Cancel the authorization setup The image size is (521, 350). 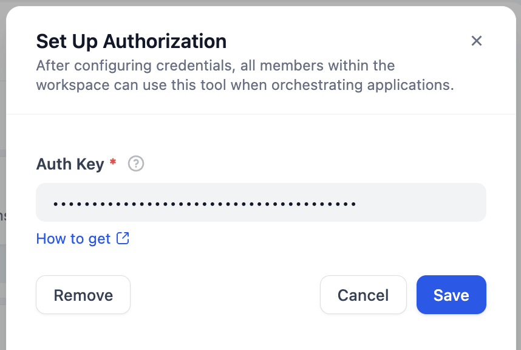pyautogui.click(x=363, y=295)
